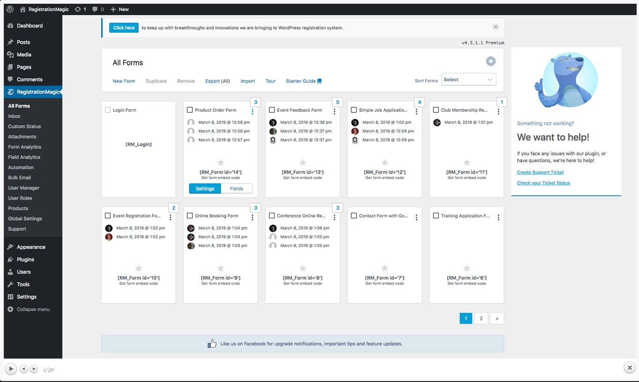The image size is (639, 382).
Task: Click the Import link
Action: coord(248,81)
